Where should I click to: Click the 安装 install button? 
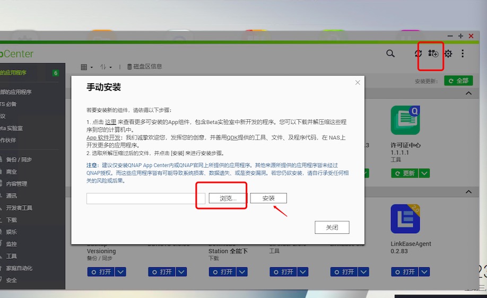268,198
